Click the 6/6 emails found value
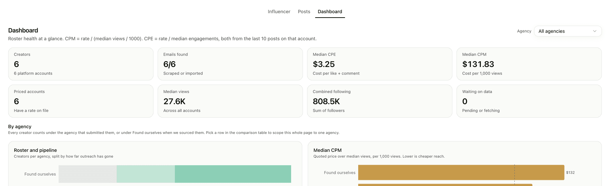 point(169,64)
